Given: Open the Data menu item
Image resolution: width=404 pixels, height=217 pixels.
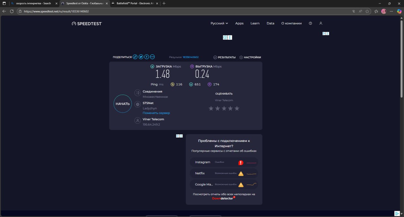Looking at the screenshot, I should click(x=270, y=23).
